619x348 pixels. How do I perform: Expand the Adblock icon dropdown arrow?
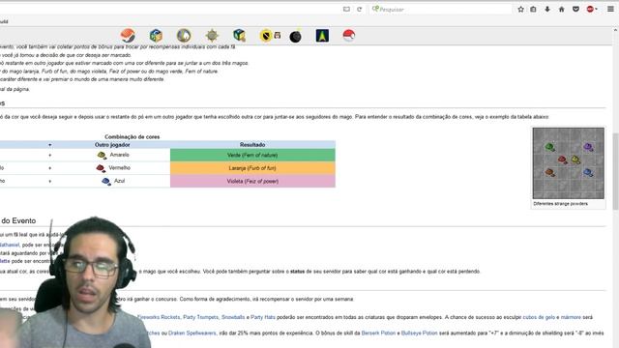pyautogui.click(x=596, y=9)
